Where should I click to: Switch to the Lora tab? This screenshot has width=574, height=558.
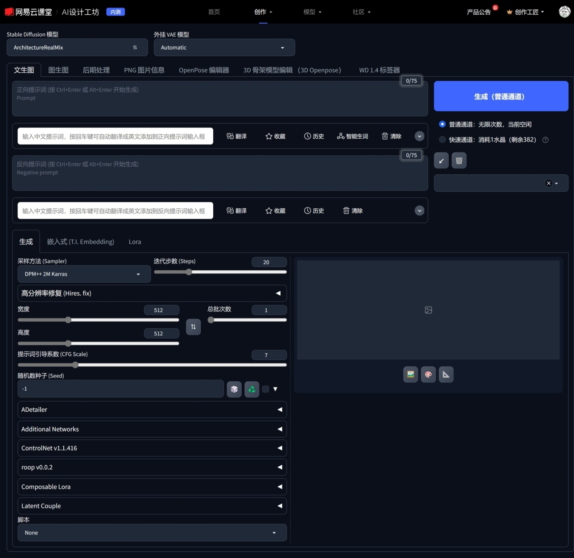click(135, 242)
